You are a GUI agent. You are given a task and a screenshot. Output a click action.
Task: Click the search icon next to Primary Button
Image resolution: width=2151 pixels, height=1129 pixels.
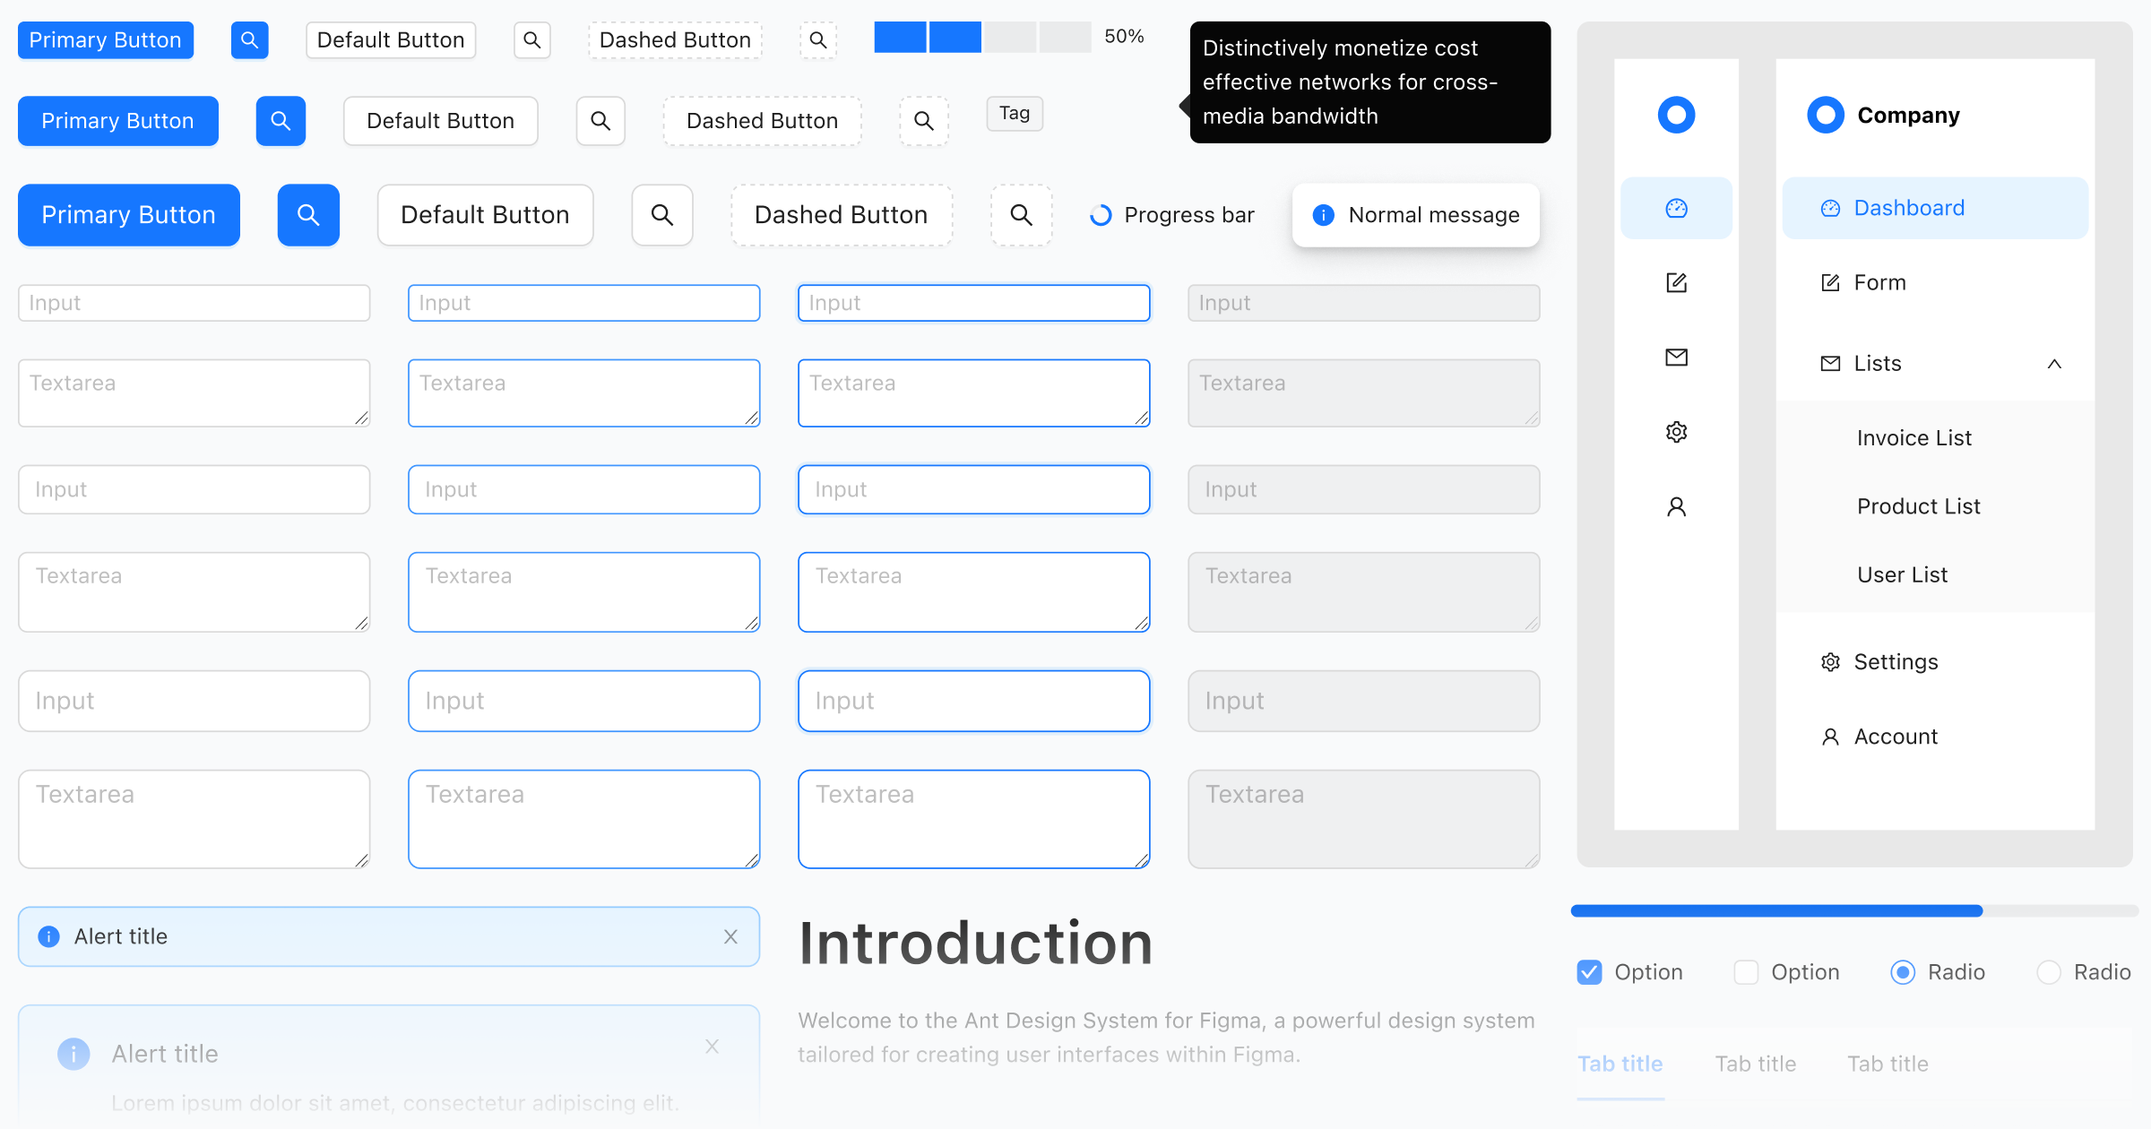[250, 39]
